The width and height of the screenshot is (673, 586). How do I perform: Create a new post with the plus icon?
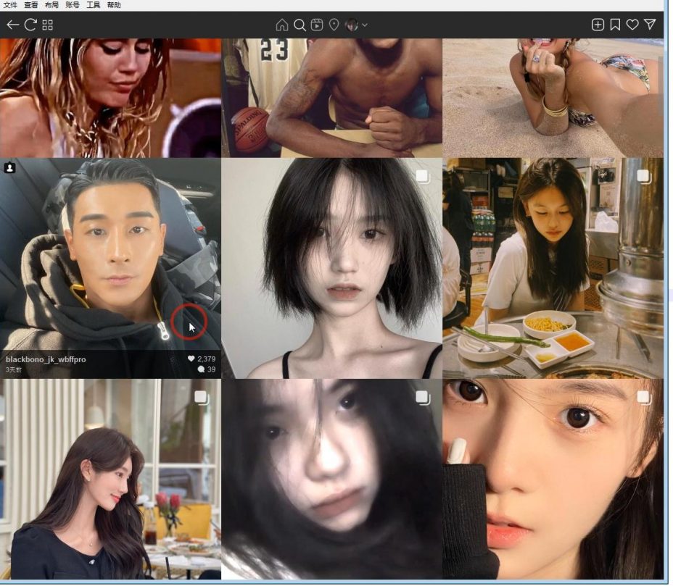click(x=598, y=24)
